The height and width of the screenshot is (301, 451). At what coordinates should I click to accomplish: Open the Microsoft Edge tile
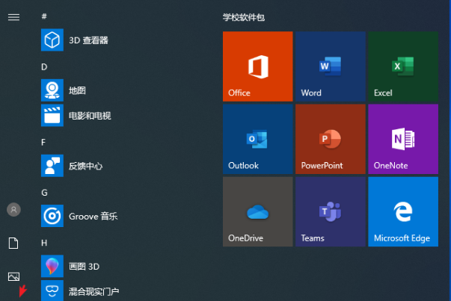[403, 211]
